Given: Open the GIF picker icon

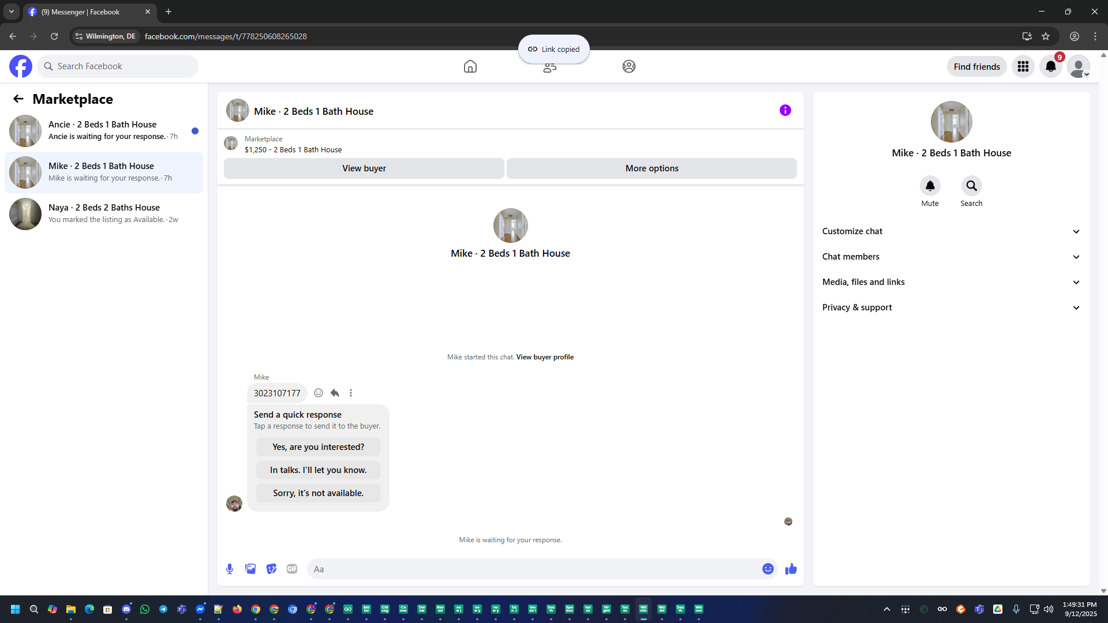Looking at the screenshot, I should pyautogui.click(x=292, y=569).
